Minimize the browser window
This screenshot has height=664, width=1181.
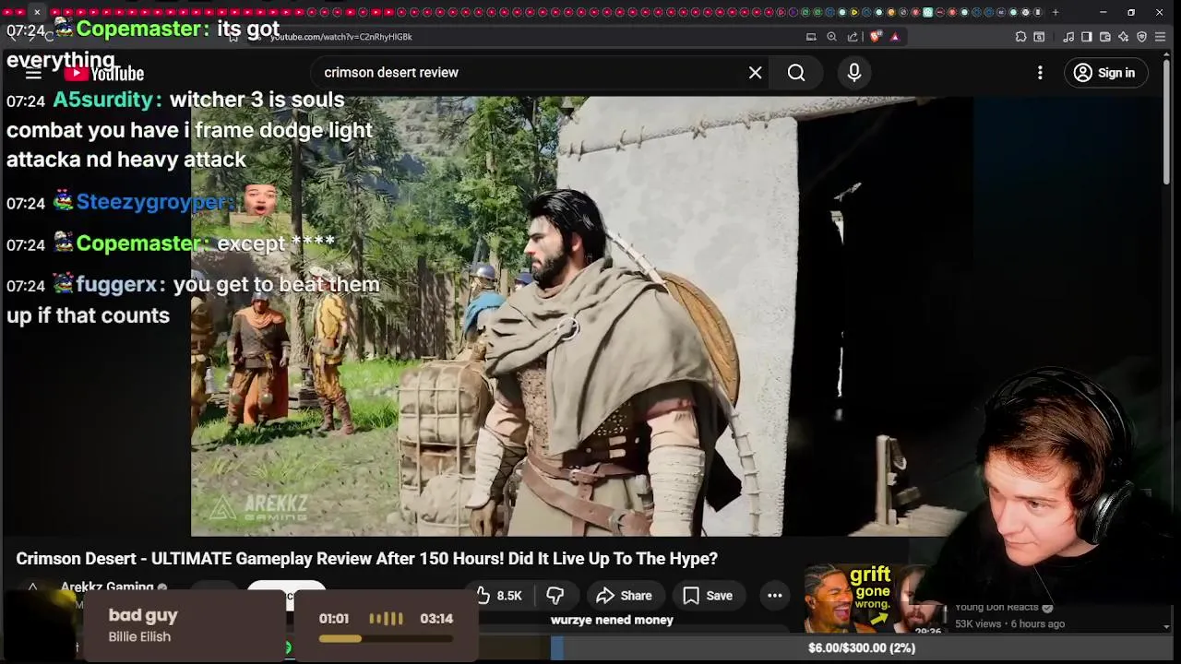pyautogui.click(x=1103, y=12)
